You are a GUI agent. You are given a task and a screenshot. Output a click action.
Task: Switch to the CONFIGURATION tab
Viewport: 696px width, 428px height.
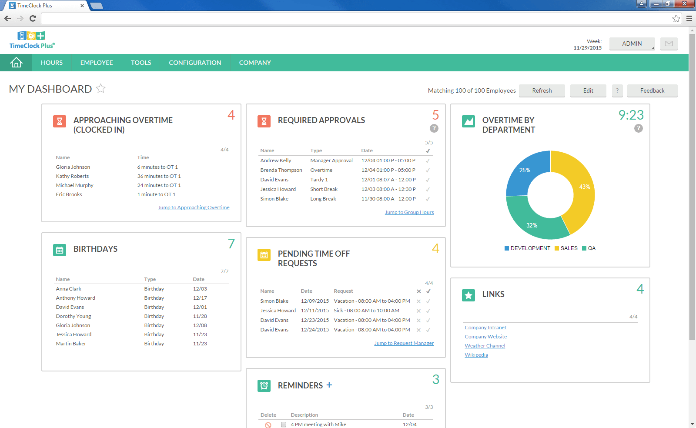tap(194, 62)
